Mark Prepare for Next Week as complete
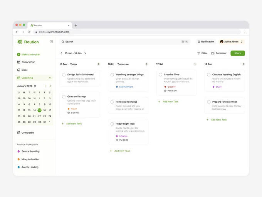This screenshot has height=197, width=262. [x=209, y=102]
